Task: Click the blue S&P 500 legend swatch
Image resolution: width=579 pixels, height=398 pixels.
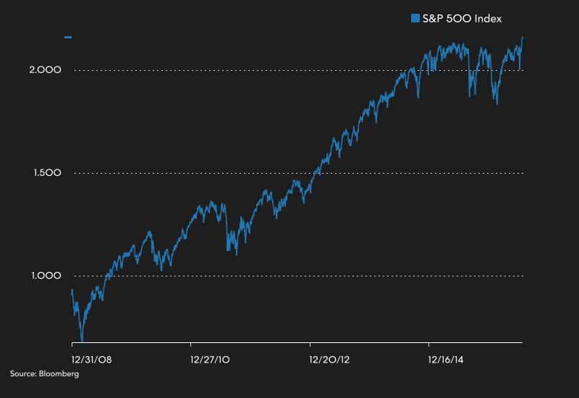Action: click(x=415, y=18)
